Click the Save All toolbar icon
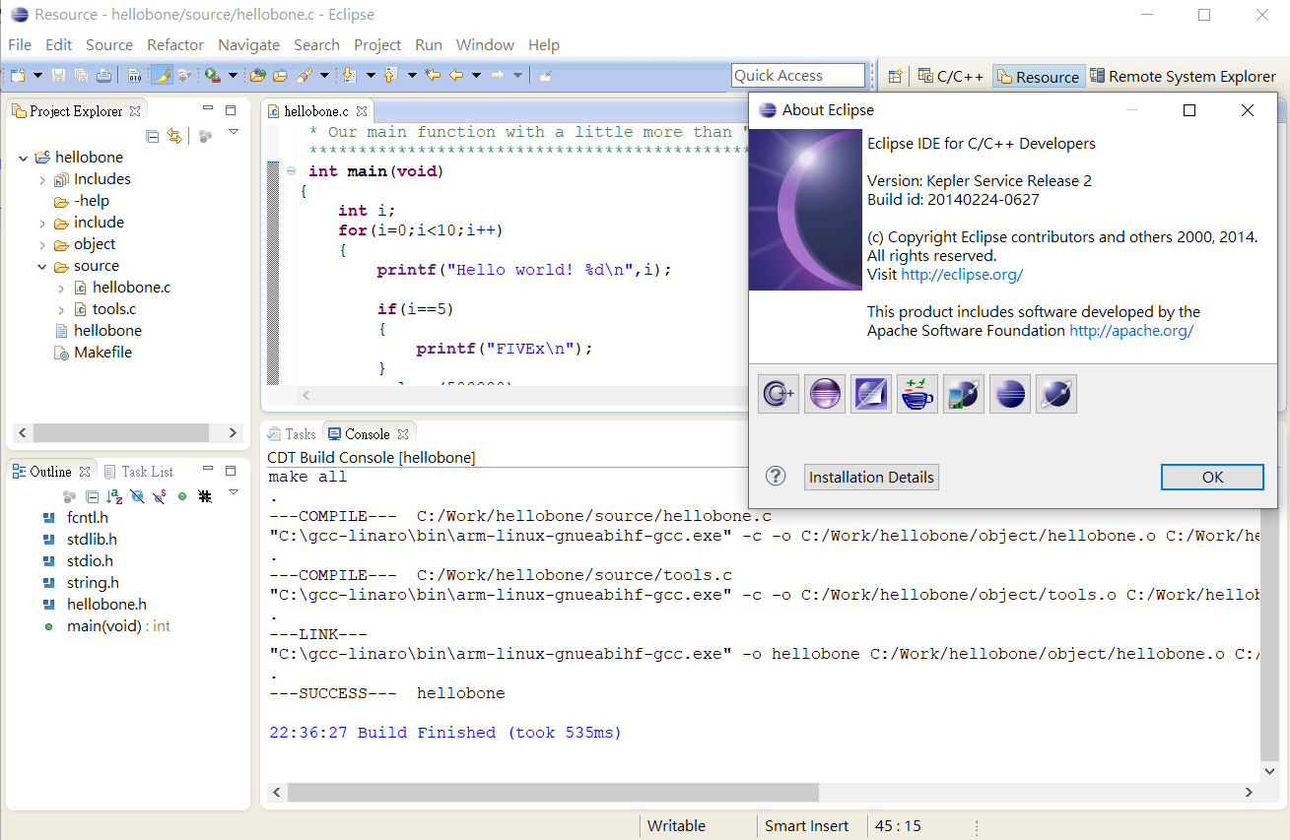This screenshot has width=1290, height=840. [x=81, y=76]
